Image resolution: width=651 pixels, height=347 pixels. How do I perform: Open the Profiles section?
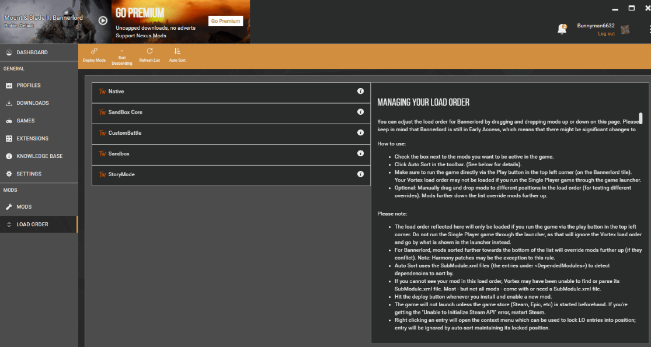coord(39,85)
